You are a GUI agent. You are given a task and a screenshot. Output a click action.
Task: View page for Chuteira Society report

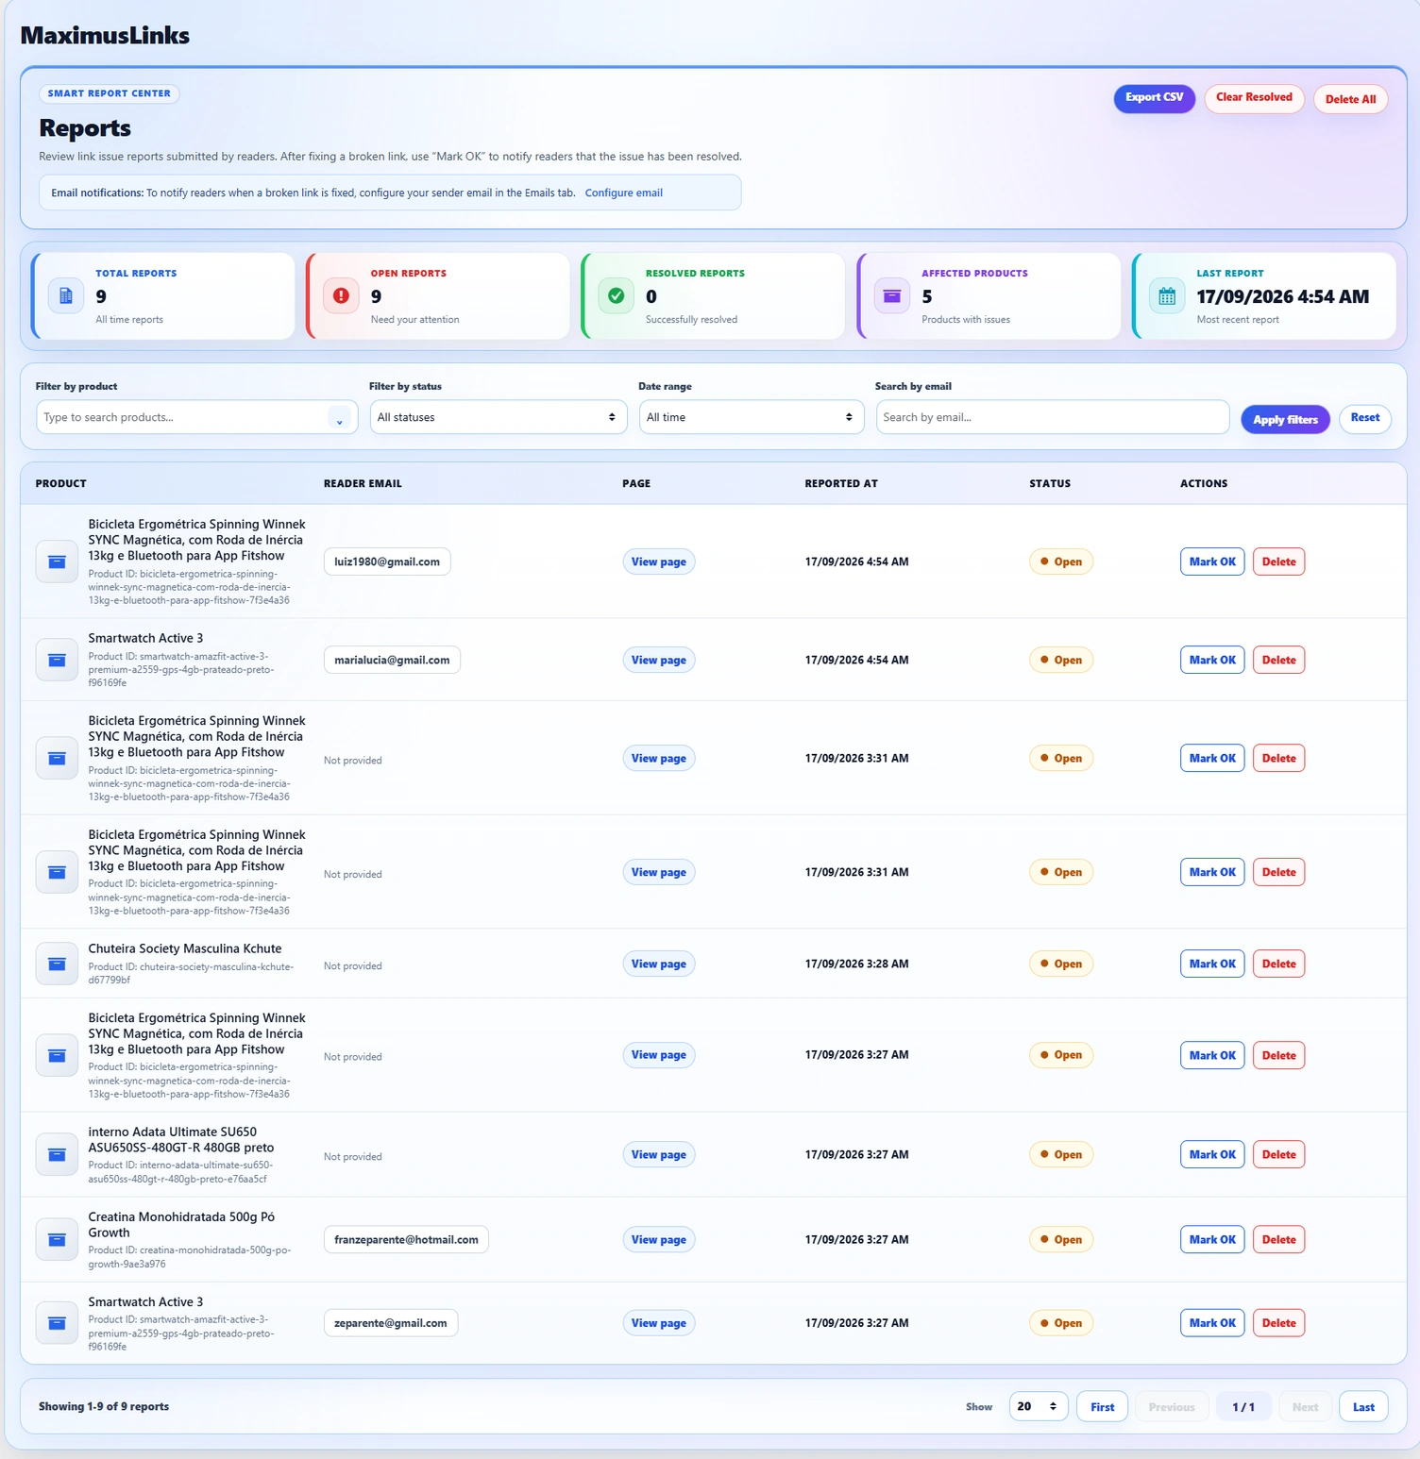pos(659,964)
